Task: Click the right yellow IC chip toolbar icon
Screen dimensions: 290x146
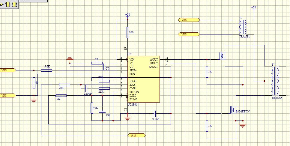Action: click(14, 4)
